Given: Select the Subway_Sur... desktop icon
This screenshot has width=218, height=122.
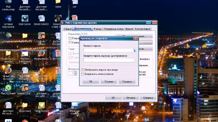Looking at the screenshot, I should coord(25,89).
